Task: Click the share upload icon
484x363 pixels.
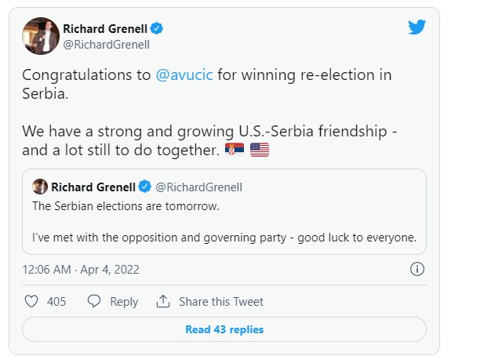Action: [163, 302]
